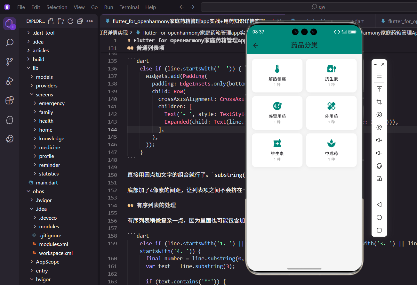Open the Edit menu
This screenshot has height=285, width=417.
(x=36, y=7)
